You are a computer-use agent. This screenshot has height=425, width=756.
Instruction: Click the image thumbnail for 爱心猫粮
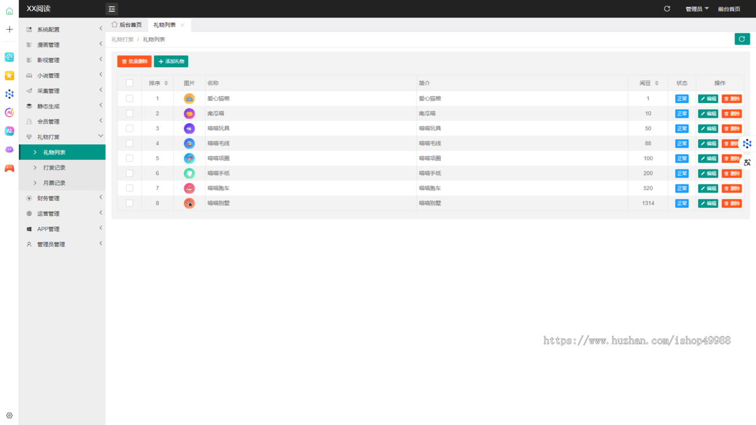coord(189,99)
